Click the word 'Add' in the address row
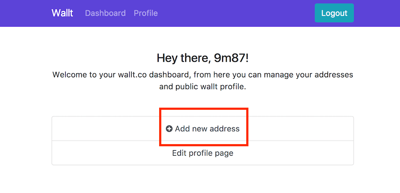This screenshot has height=193, width=400. [x=182, y=129]
